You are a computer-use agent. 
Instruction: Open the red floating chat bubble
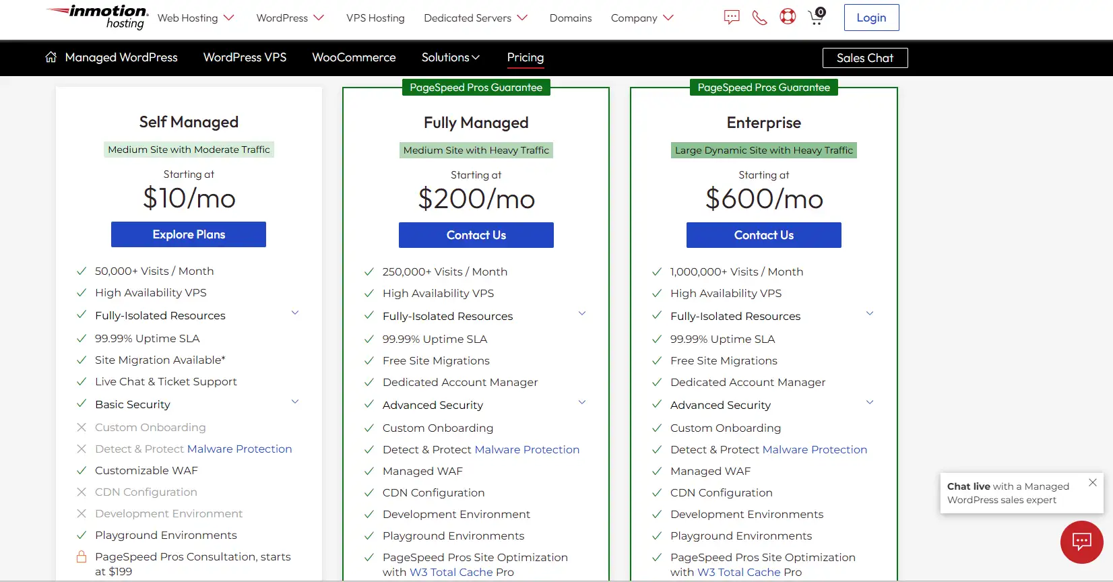point(1081,542)
